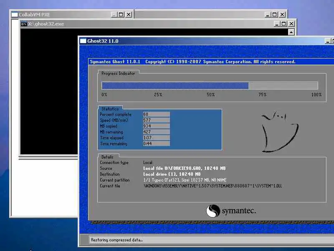This screenshot has height=251, width=334.
Task: Minimize the CollabVM PXE window
Action: click(114, 15)
